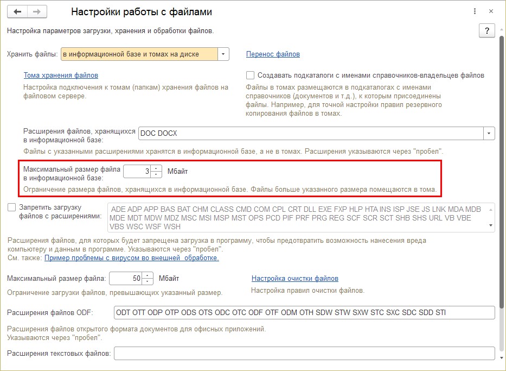Decrease the 50 Мбайт maximum file size
This screenshot has width=506, height=371.
tap(149, 282)
